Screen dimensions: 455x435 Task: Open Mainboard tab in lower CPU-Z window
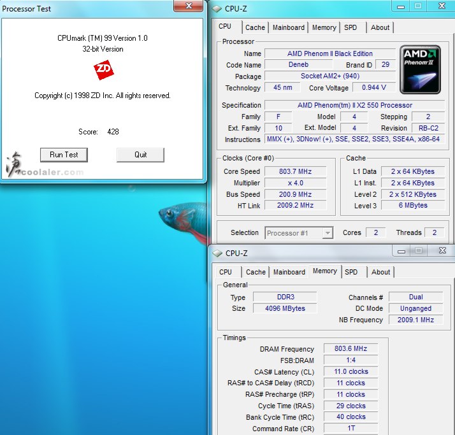point(289,272)
